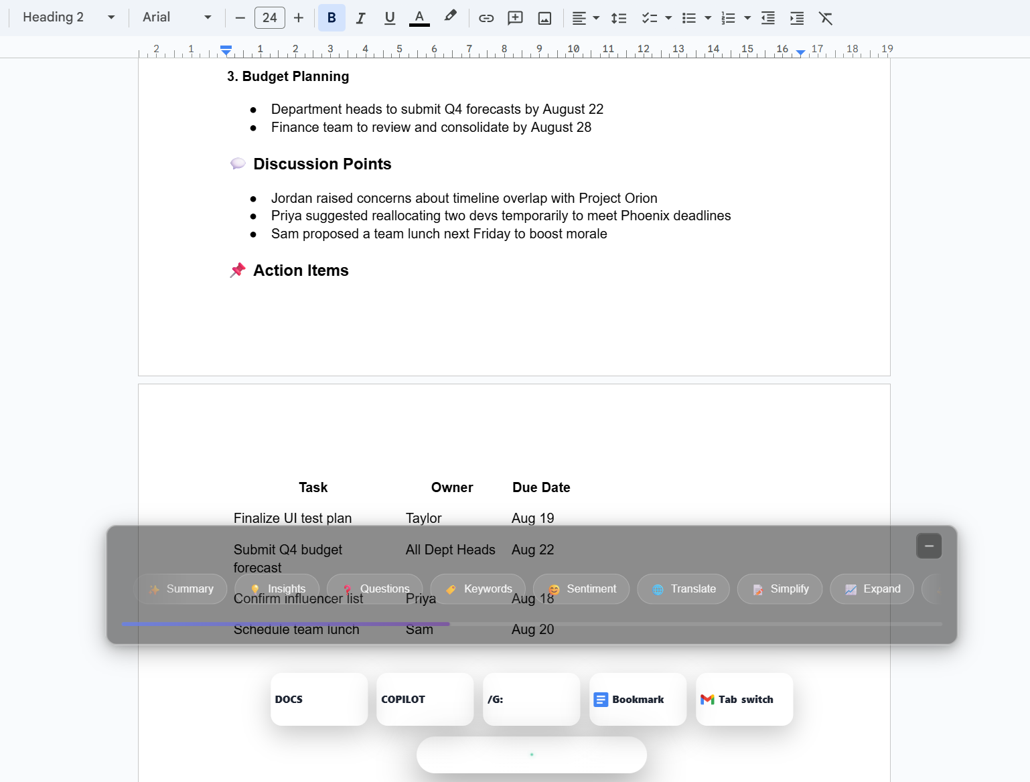Expand checklist menu arrow
1030x782 pixels.
tap(668, 18)
